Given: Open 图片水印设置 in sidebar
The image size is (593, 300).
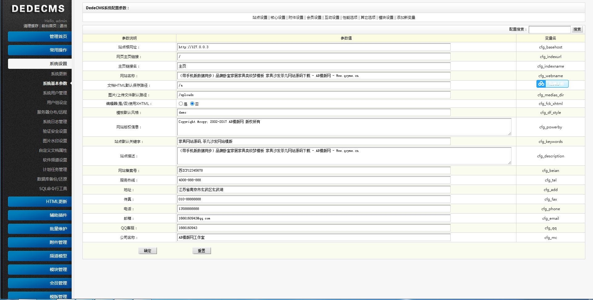Looking at the screenshot, I should (x=55, y=141).
